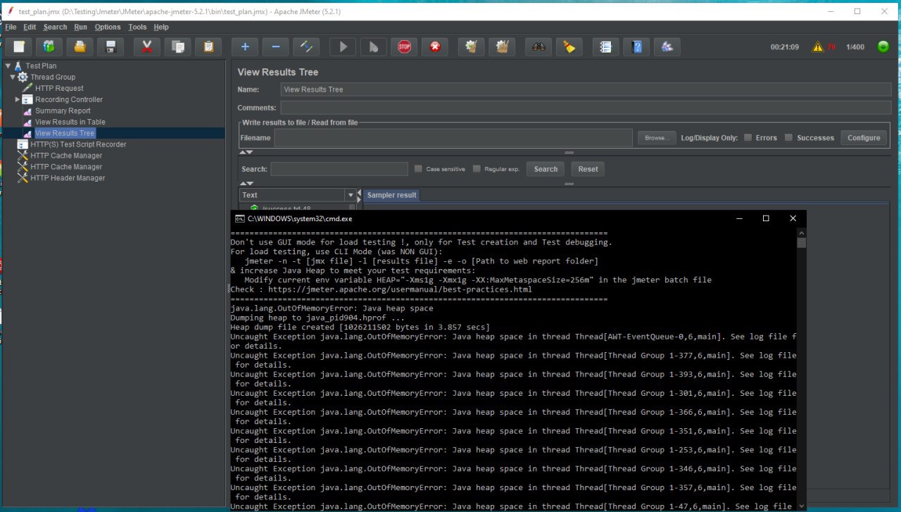Click into the Search text field
901x512 pixels.
click(x=339, y=169)
